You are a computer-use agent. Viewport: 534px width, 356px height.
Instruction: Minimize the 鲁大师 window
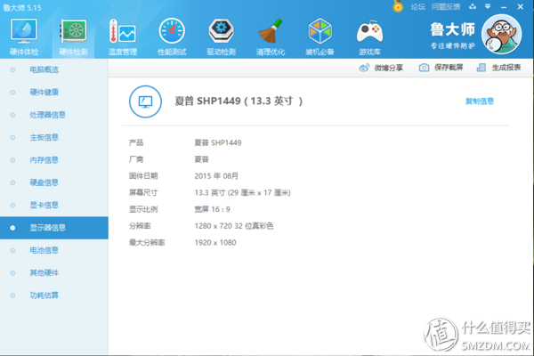(x=504, y=7)
